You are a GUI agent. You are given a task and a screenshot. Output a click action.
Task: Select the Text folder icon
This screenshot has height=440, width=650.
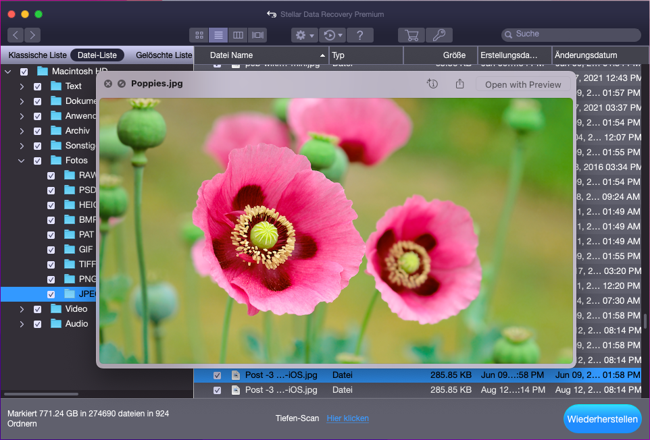pyautogui.click(x=56, y=86)
